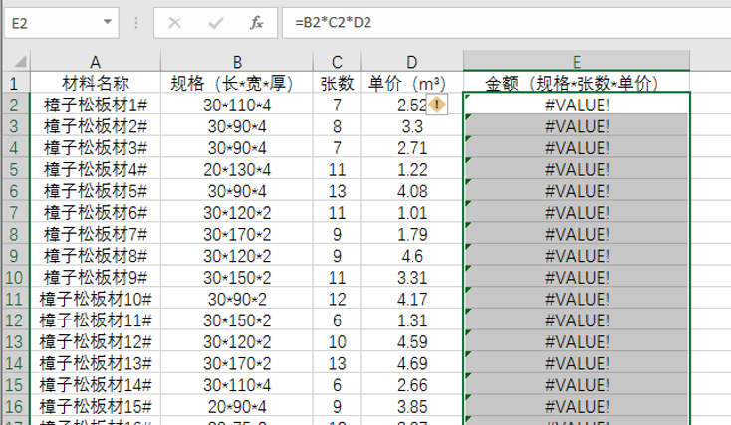Viewport: 731px width, 425px height.
Task: Click quantity cell 10 in row 13
Action: [337, 341]
